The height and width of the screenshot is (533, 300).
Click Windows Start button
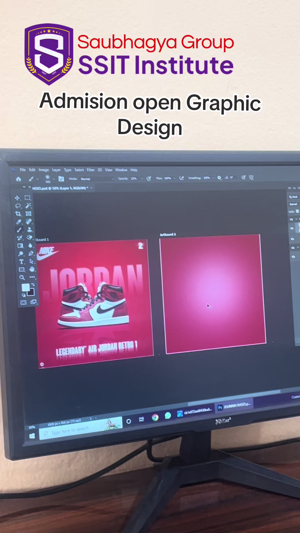coord(32,436)
